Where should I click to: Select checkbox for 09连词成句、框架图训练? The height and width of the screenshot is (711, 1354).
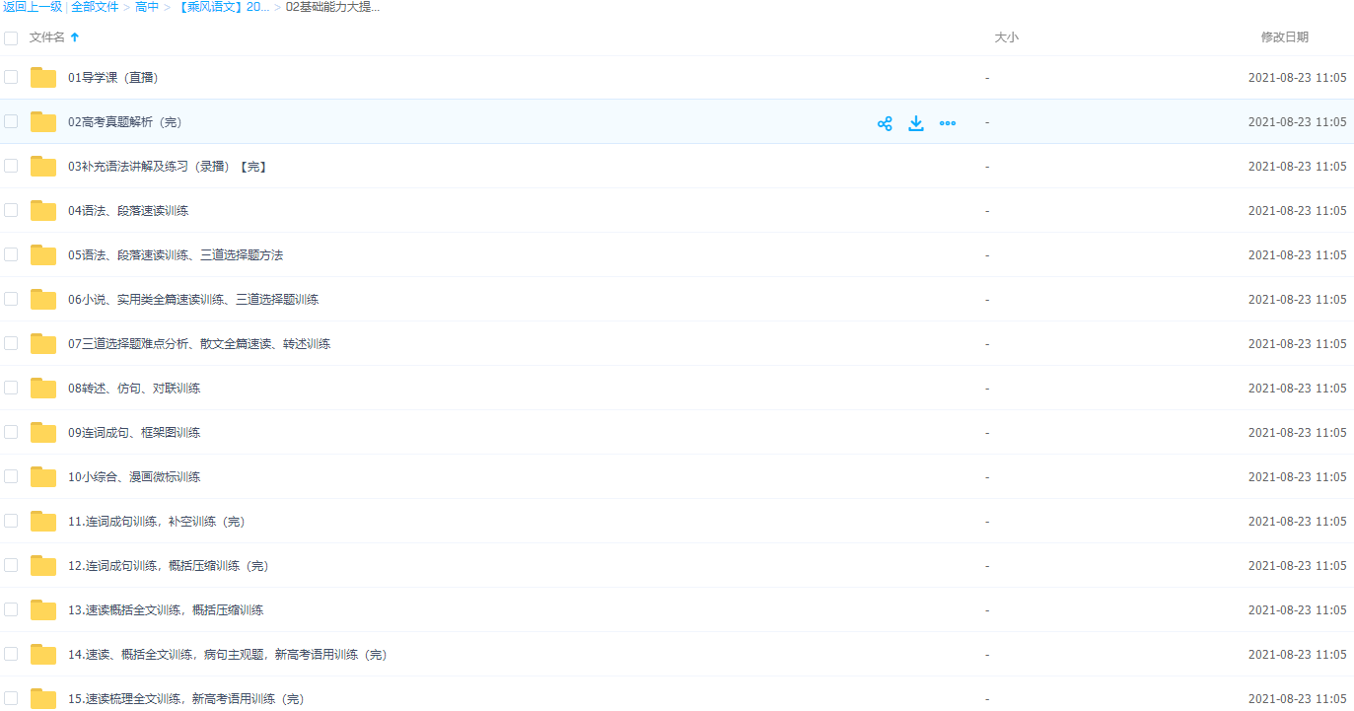point(11,433)
